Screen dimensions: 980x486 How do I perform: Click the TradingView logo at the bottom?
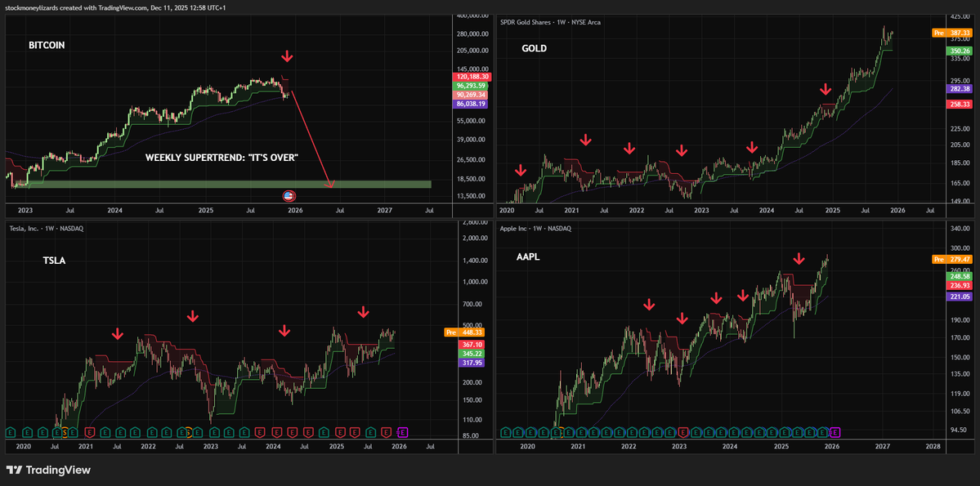coord(48,470)
